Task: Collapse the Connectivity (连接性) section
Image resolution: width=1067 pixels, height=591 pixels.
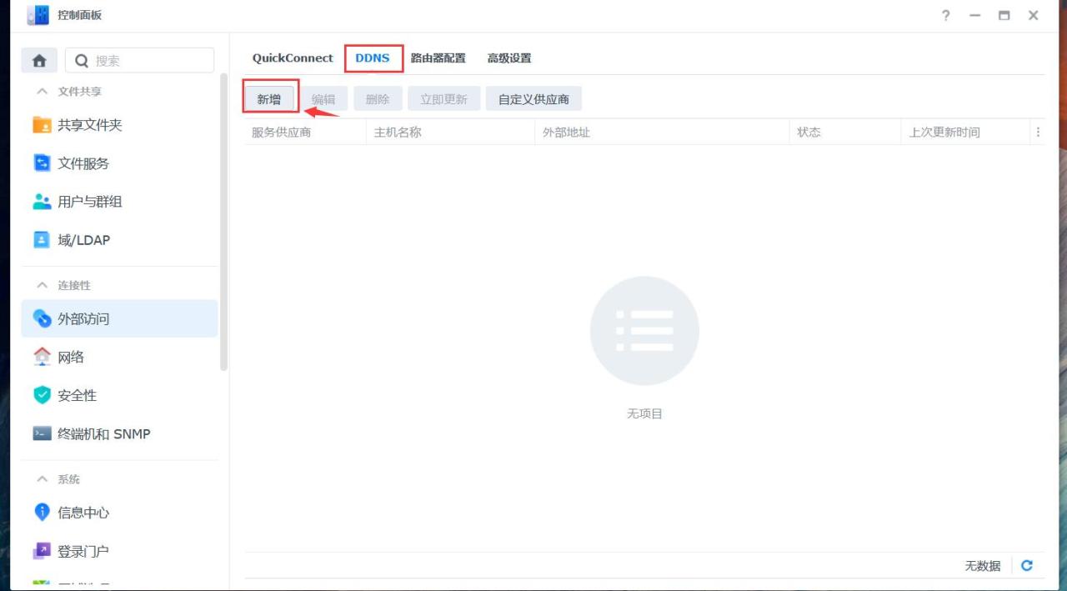Action: 43,285
